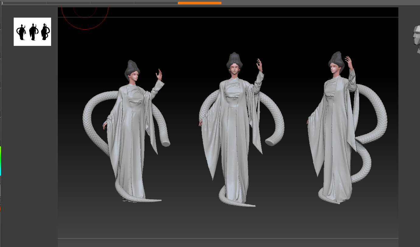Select the orange highlighted segment in top bar
Image resolution: width=420 pixels, height=247 pixels.
tap(200, 3)
